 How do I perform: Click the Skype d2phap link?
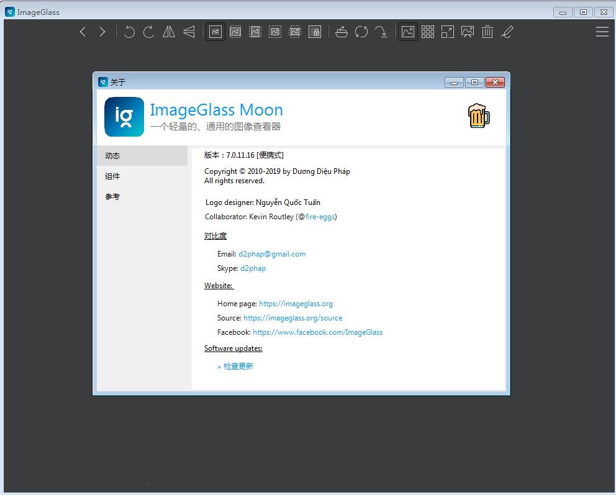[253, 268]
